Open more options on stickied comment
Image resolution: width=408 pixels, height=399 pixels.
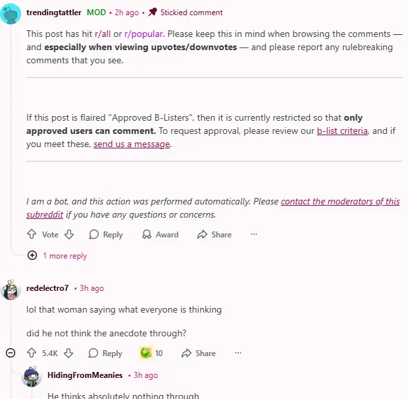click(x=254, y=234)
